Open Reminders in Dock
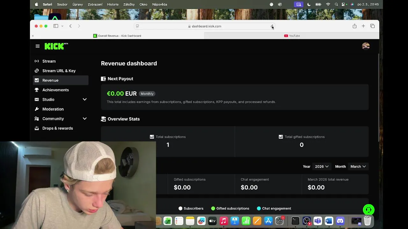The height and width of the screenshot is (229, 408). [179, 221]
